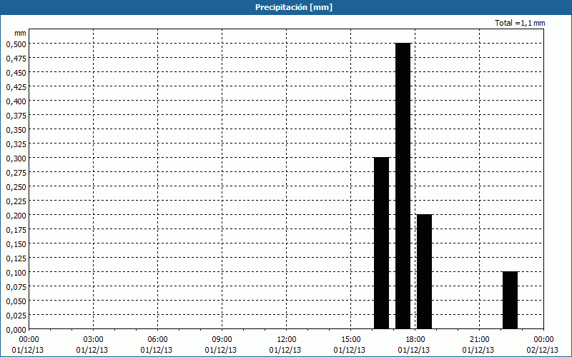This screenshot has width=572, height=357.
Task: Click the 0,150 y-axis label
Action: coord(16,244)
